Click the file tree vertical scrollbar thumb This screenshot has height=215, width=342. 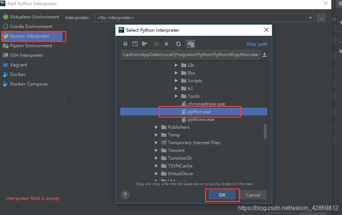pyautogui.click(x=265, y=131)
